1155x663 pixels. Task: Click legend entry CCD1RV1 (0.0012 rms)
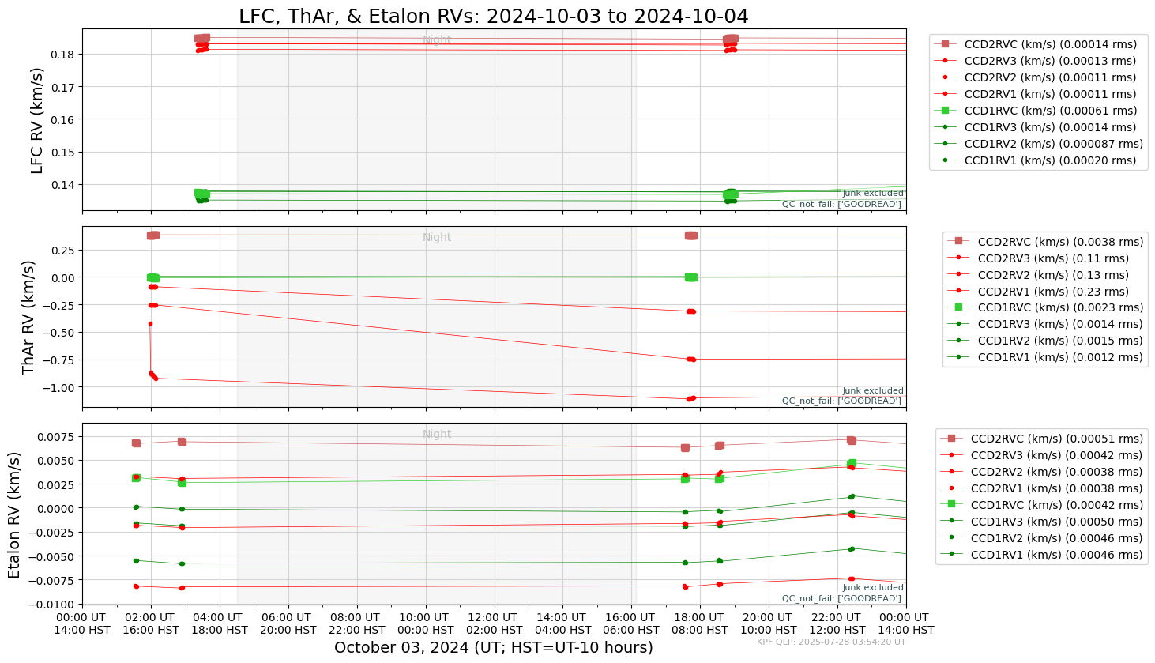1046,357
